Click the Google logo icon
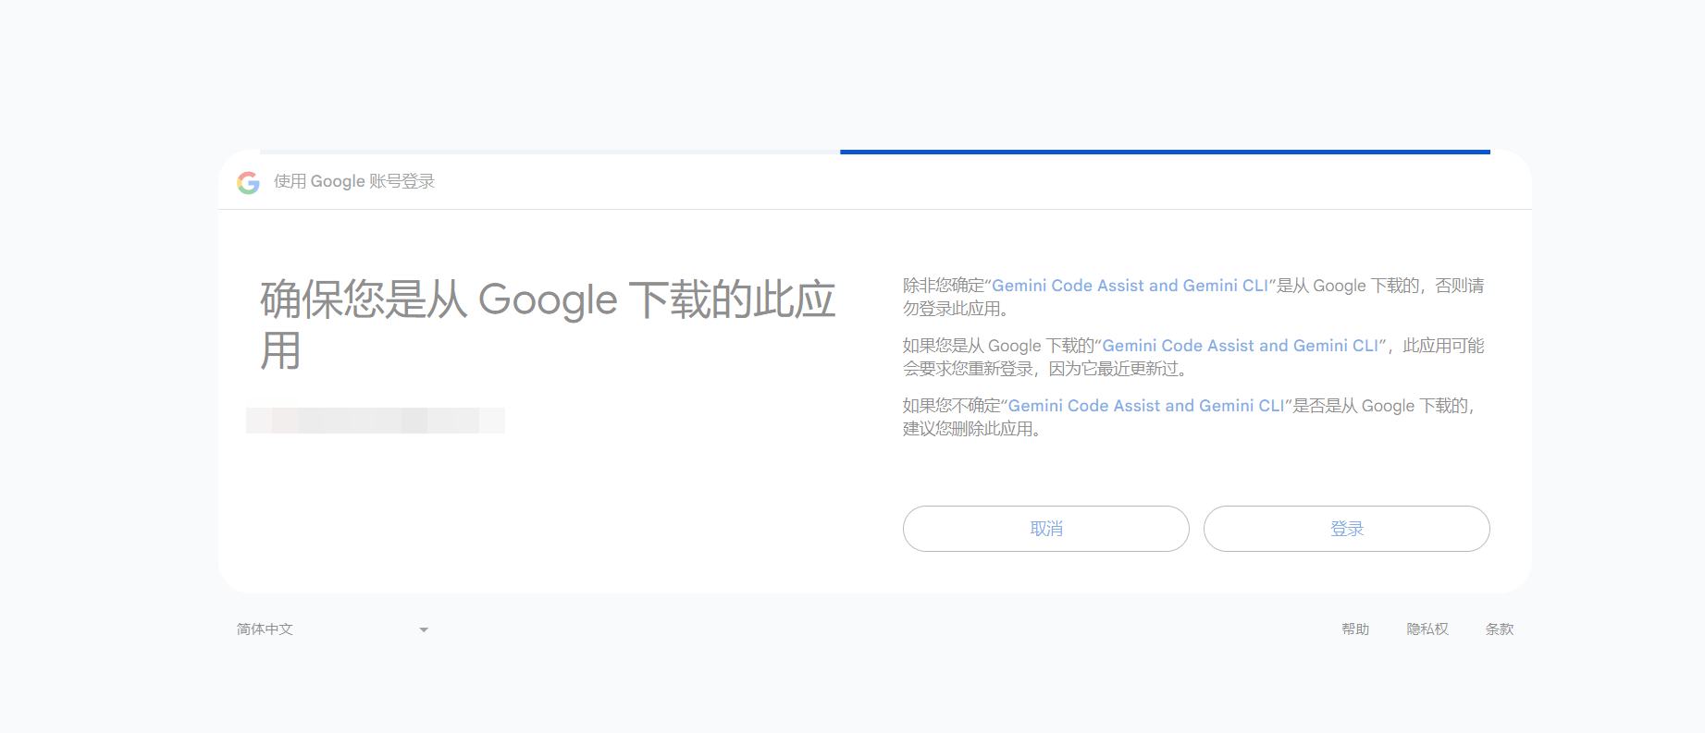 (x=248, y=182)
